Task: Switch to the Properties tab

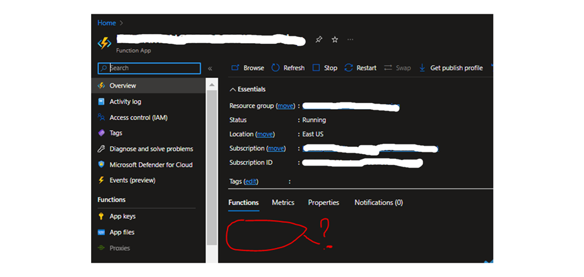Action: coord(323,203)
